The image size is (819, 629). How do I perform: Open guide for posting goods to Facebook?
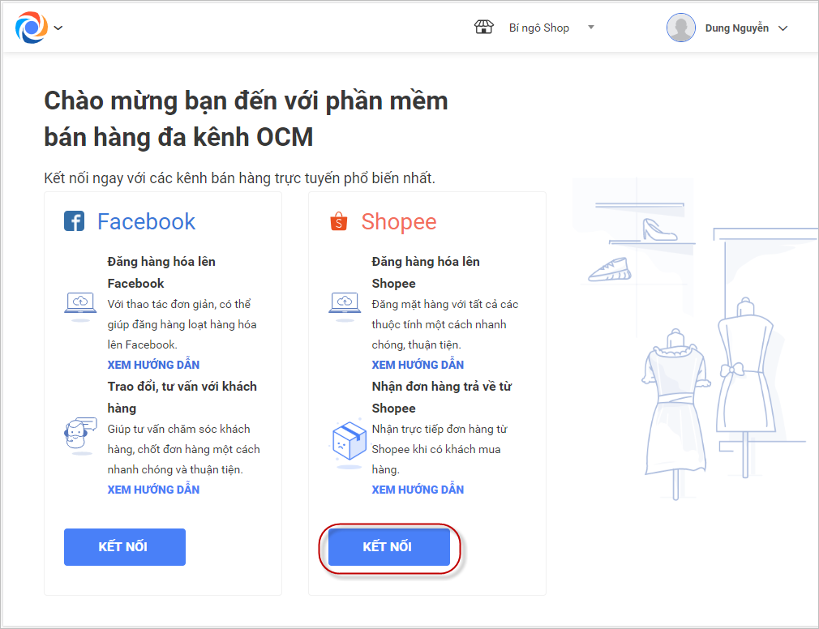tap(153, 365)
